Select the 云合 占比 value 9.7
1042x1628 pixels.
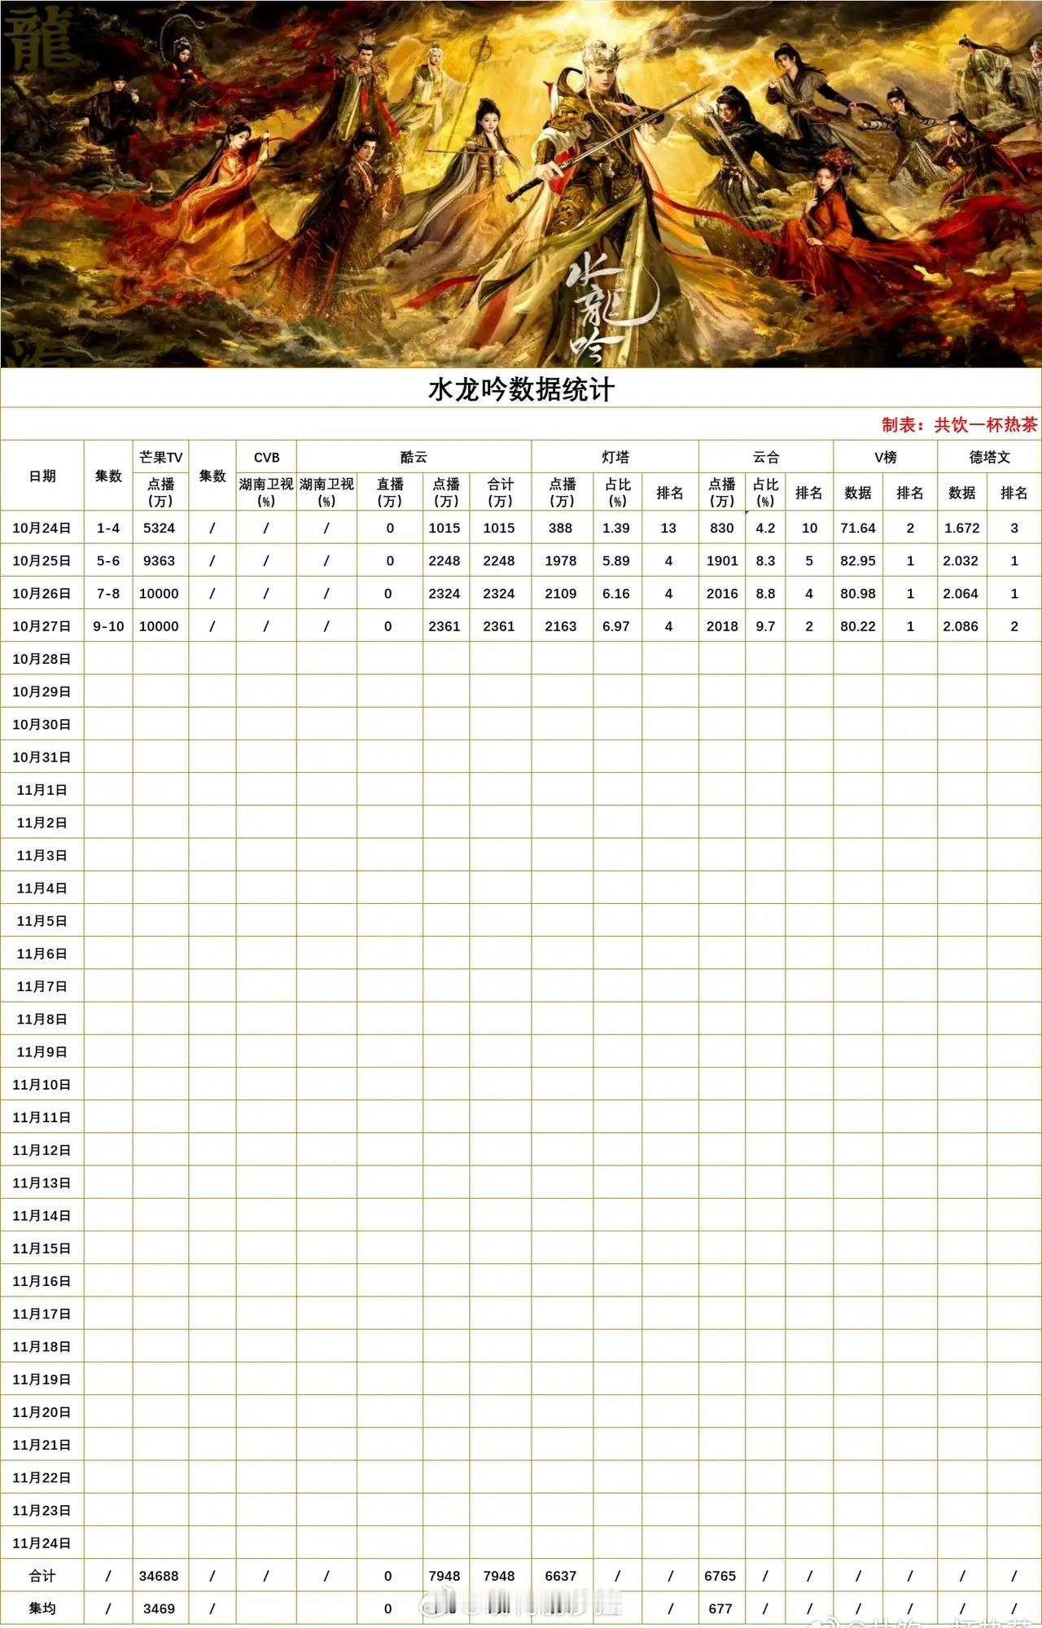(765, 625)
